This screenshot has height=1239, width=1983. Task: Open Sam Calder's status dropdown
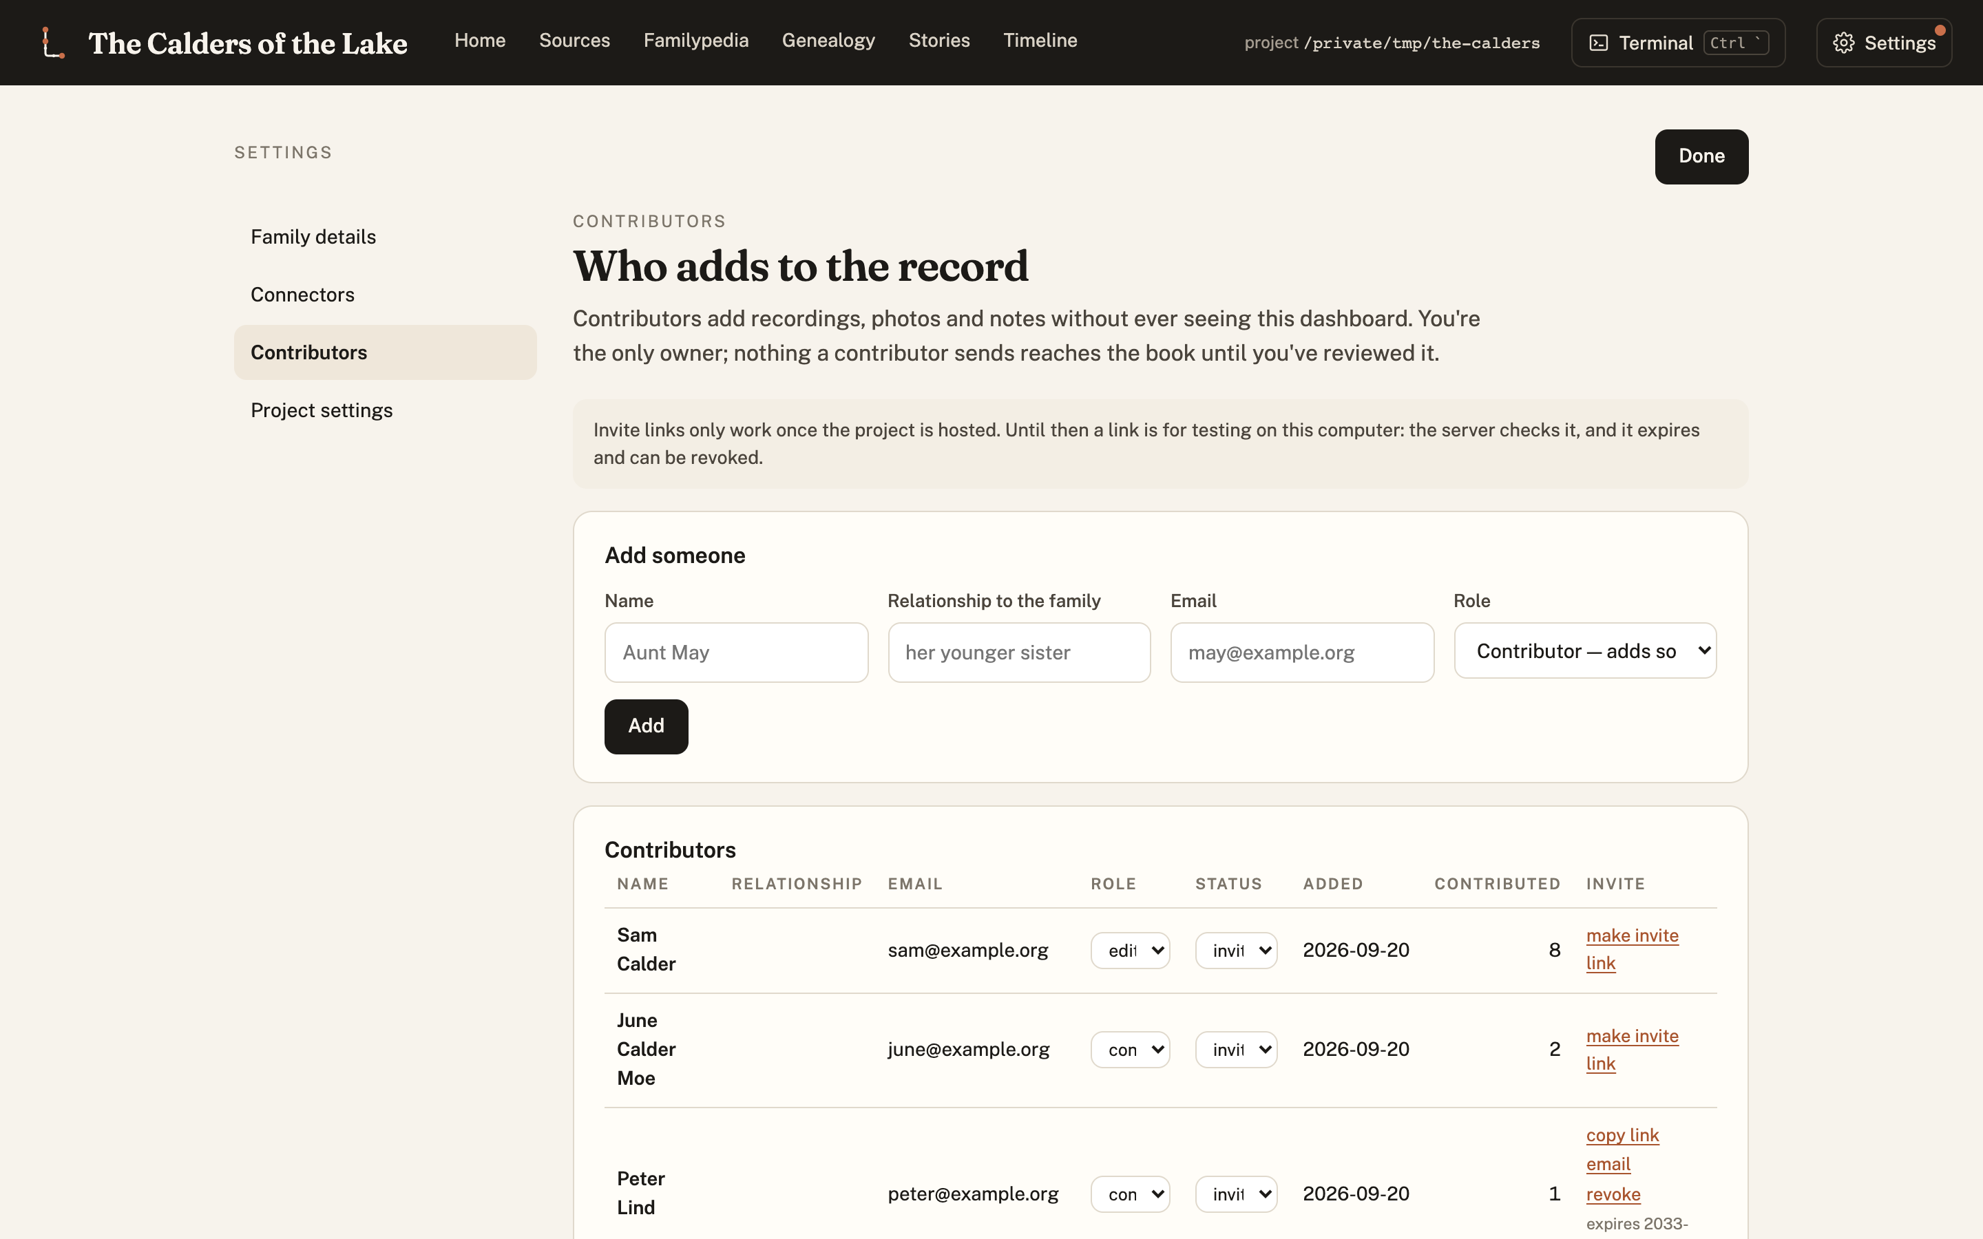click(1236, 951)
